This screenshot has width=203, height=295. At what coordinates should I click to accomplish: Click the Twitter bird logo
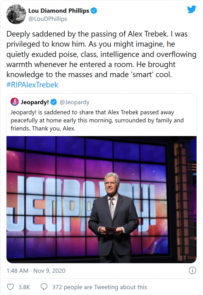[x=191, y=10]
